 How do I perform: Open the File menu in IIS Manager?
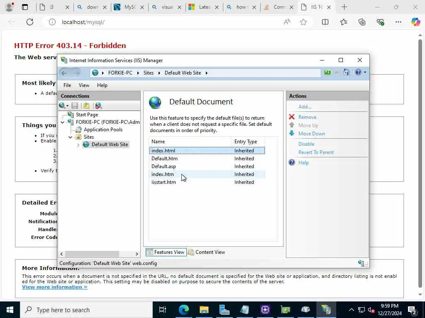coord(67,85)
